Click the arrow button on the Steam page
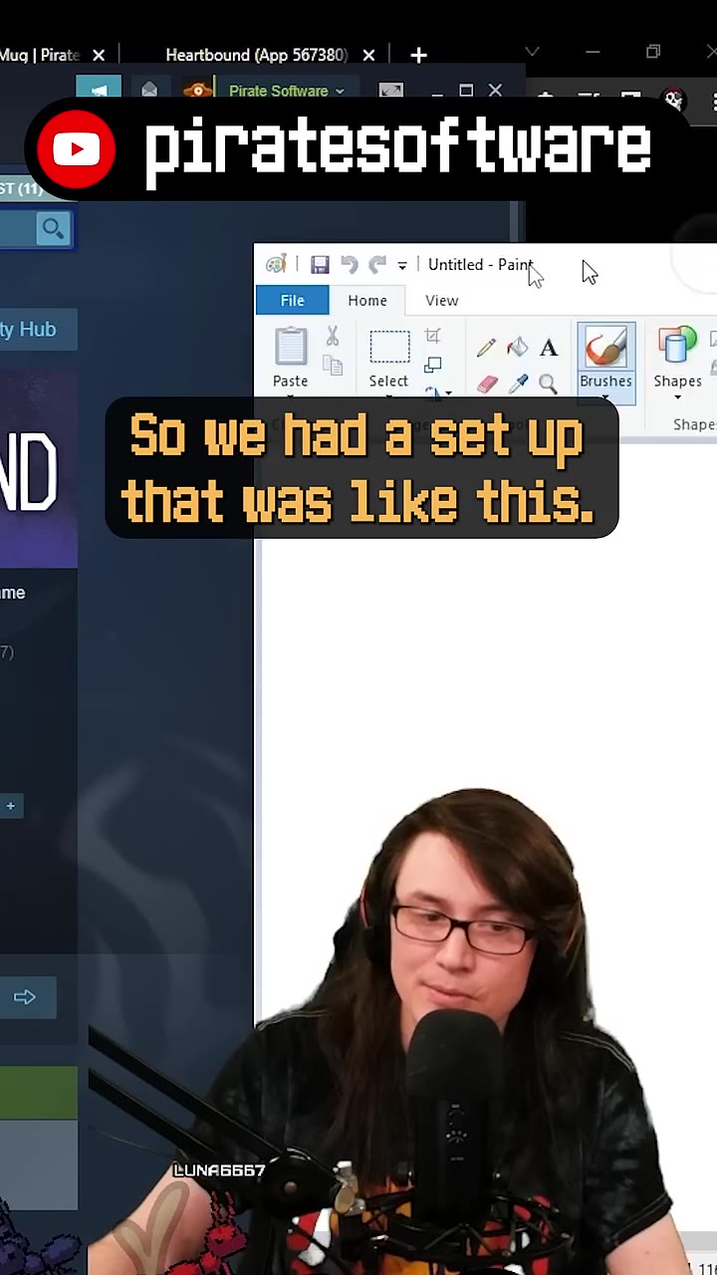 pos(25,997)
